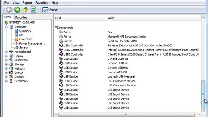Click the Motherboard chip icon
The height and width of the screenshot is (117, 208).
click(x=11, y=52)
